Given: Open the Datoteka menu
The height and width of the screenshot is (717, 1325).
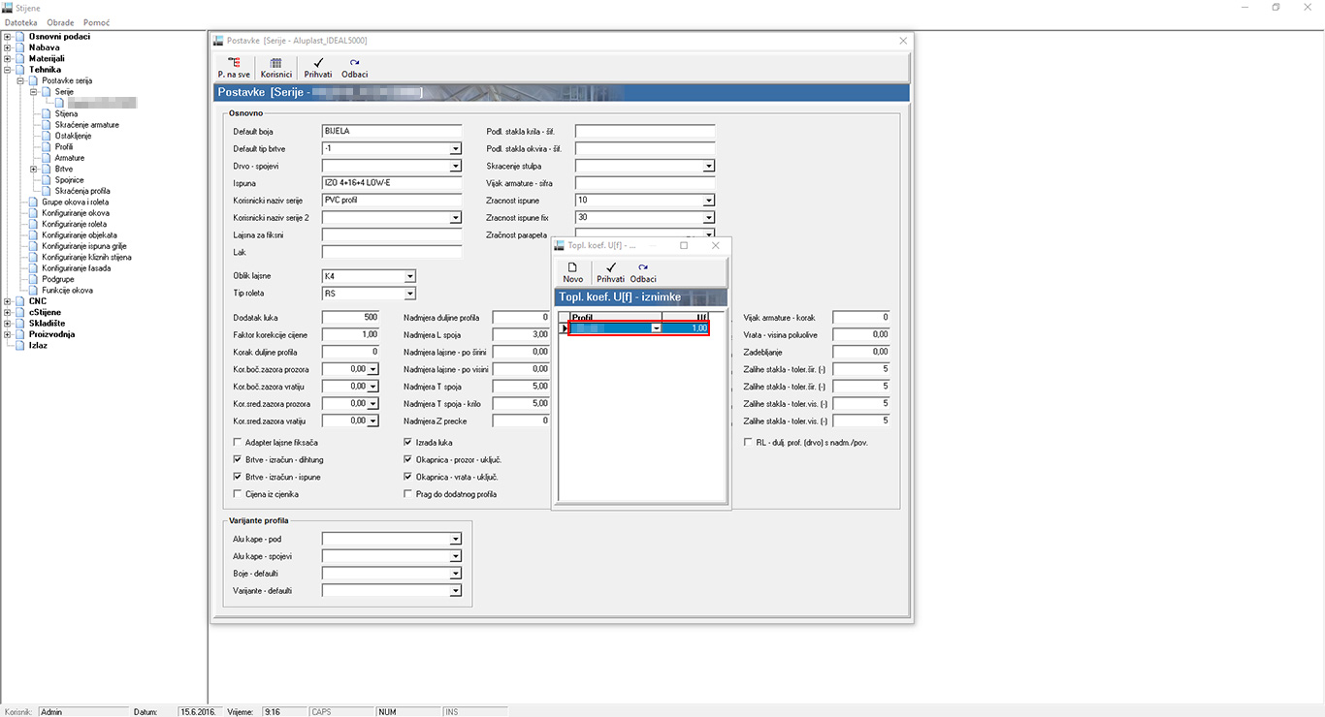Looking at the screenshot, I should click(x=21, y=21).
